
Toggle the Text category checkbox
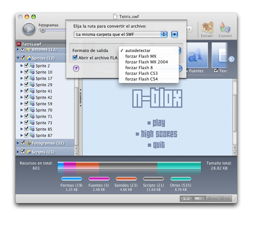[216, 71]
